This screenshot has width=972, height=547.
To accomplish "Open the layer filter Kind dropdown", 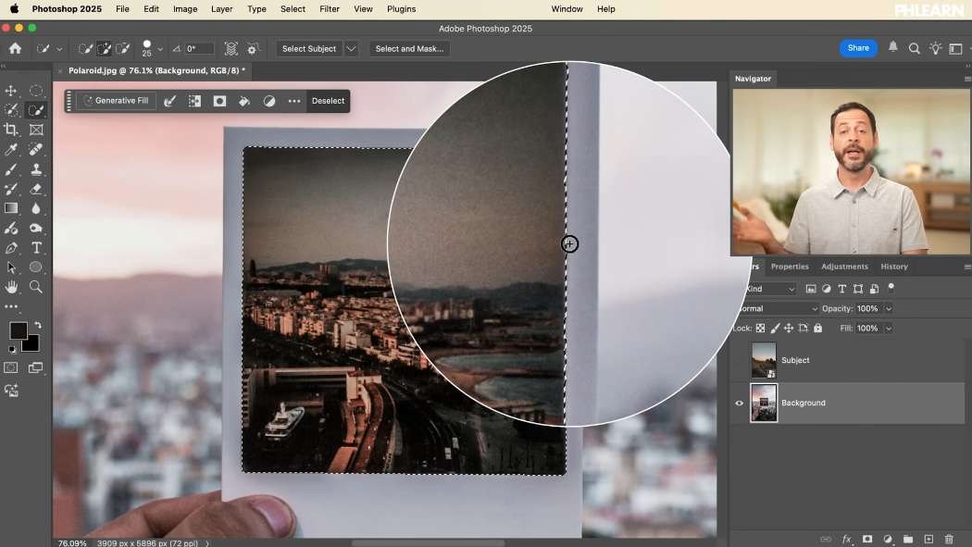I will pyautogui.click(x=769, y=289).
